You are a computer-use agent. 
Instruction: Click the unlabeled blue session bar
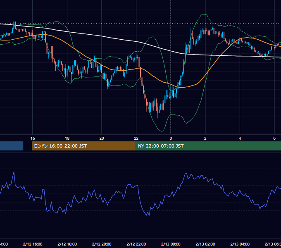[x=12, y=146]
